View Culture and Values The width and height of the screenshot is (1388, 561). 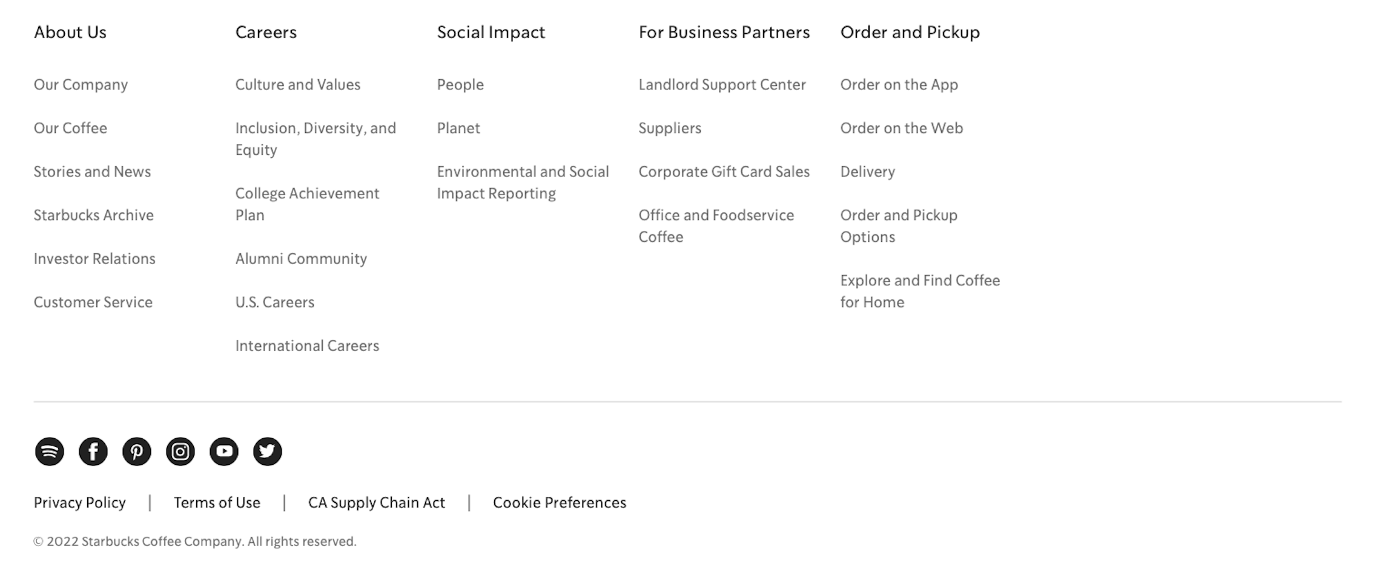point(297,85)
